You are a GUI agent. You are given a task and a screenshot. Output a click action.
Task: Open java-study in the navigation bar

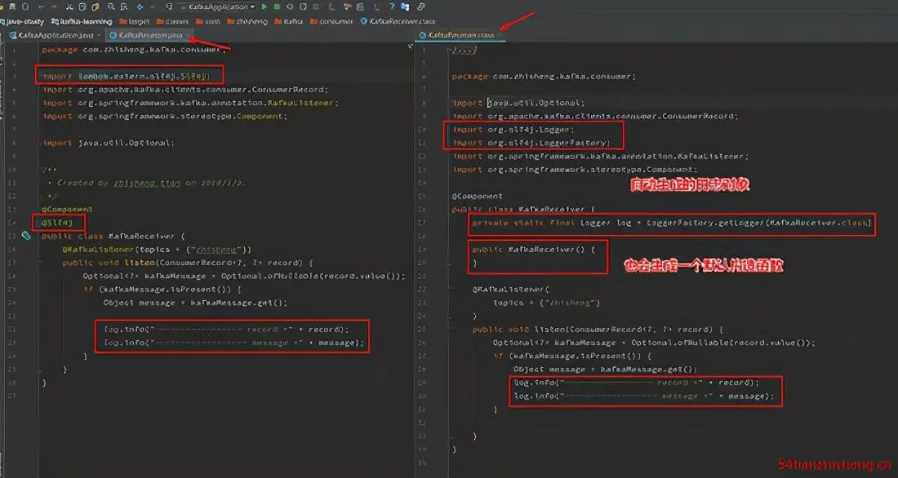coord(23,21)
